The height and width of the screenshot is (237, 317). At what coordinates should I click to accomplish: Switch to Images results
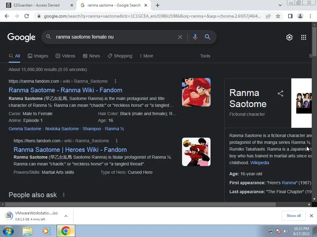38,56
